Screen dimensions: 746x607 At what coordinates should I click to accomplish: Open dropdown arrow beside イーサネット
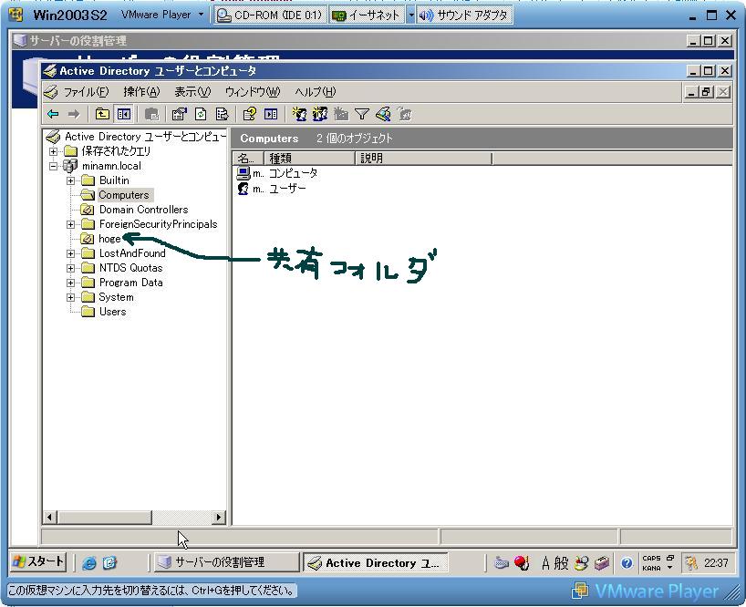click(x=410, y=15)
